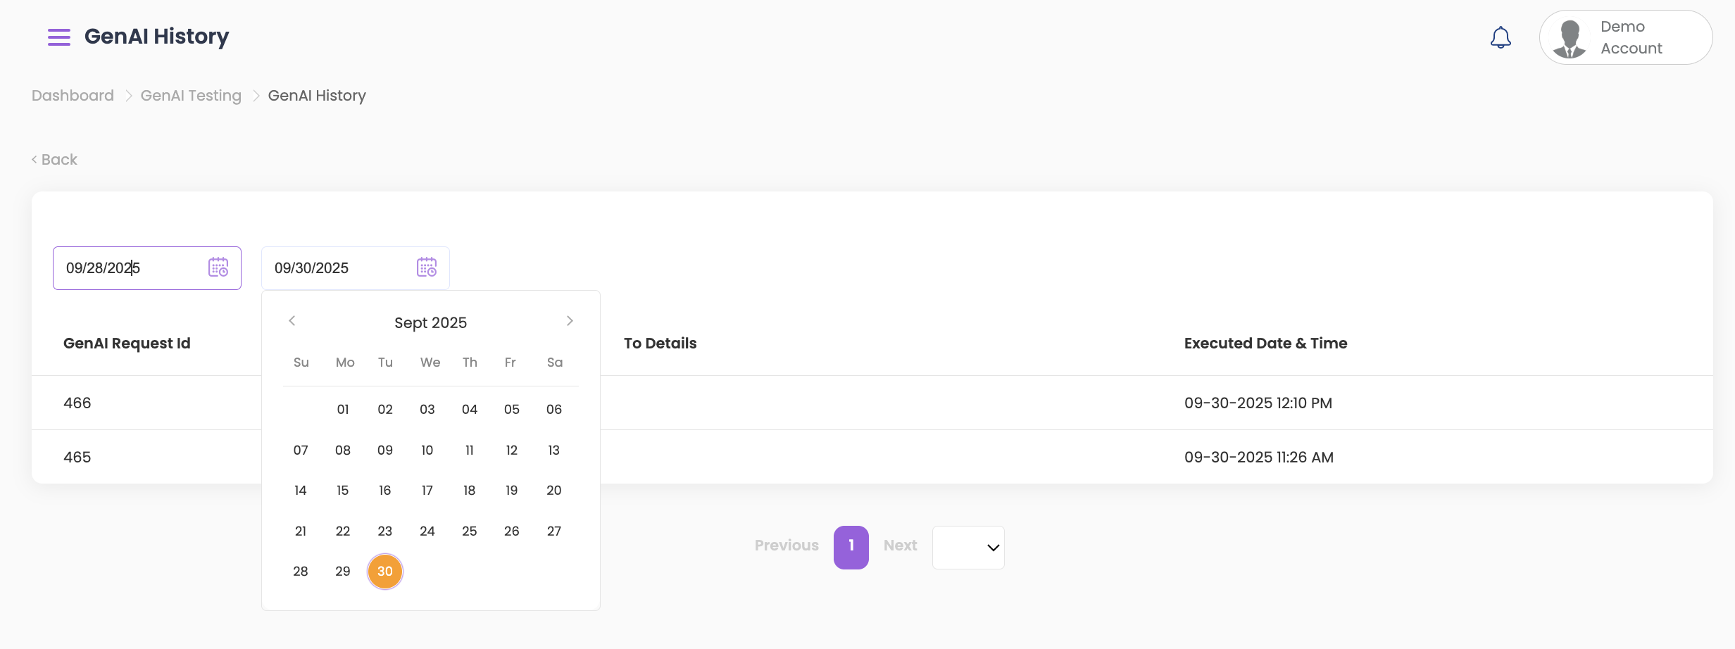Open the hamburger navigation menu
Viewport: 1735px width, 649px height.
59,37
